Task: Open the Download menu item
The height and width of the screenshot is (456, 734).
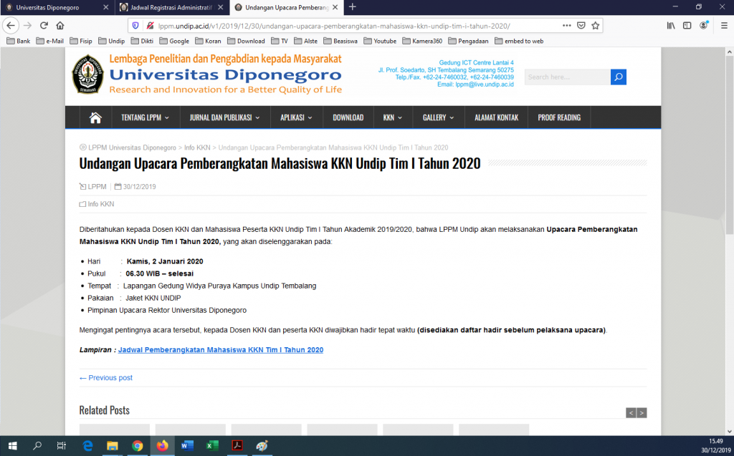Action: pos(348,117)
